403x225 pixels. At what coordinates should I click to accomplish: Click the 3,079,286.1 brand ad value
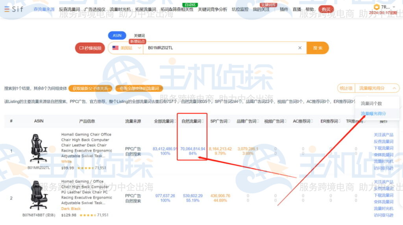pos(248,149)
